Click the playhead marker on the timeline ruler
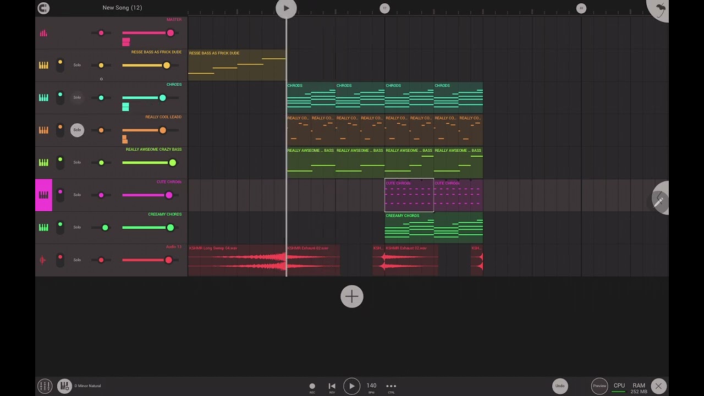 coord(286,8)
